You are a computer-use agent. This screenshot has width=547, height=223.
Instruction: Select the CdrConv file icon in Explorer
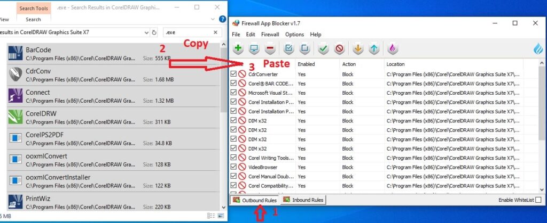point(15,75)
